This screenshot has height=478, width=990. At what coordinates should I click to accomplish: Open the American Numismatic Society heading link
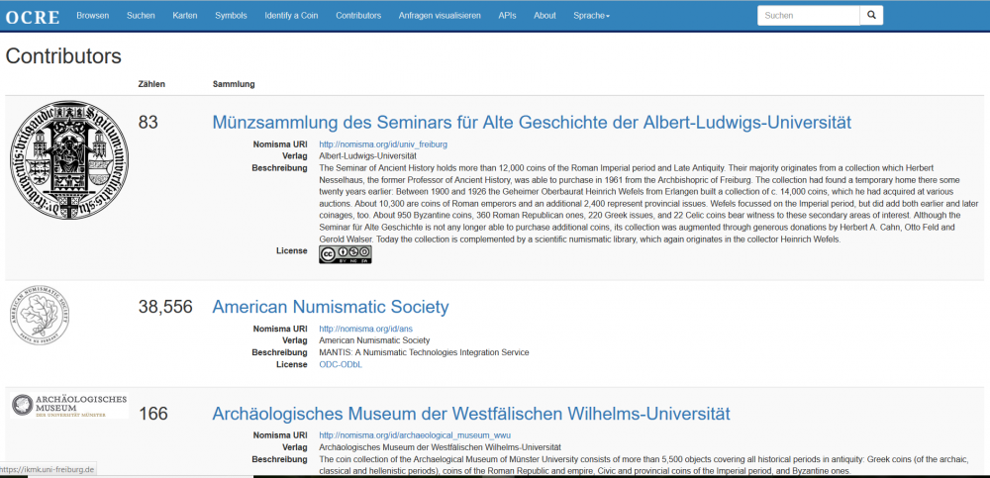coord(331,307)
